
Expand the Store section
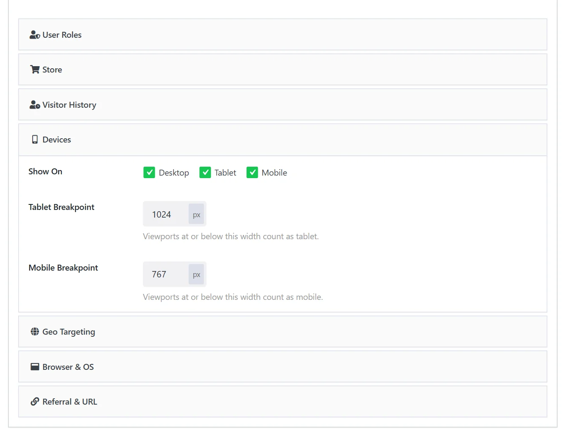click(283, 70)
